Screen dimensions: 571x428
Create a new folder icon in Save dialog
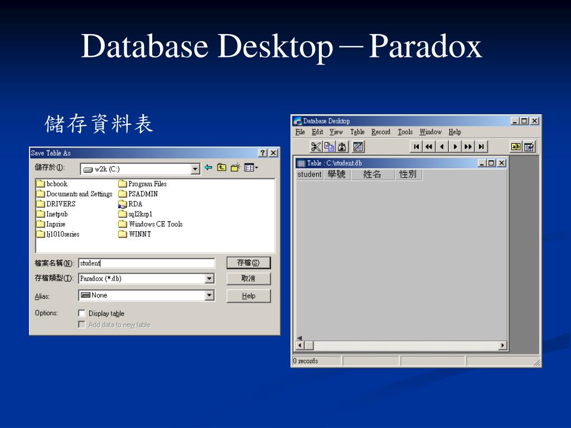pyautogui.click(x=235, y=167)
